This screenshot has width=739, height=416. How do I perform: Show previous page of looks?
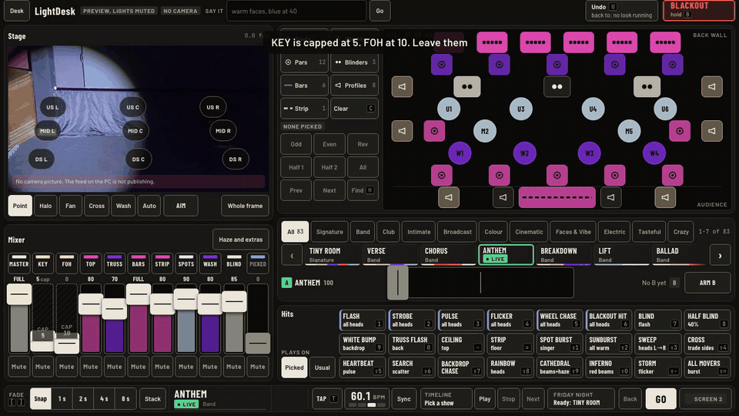coord(292,256)
